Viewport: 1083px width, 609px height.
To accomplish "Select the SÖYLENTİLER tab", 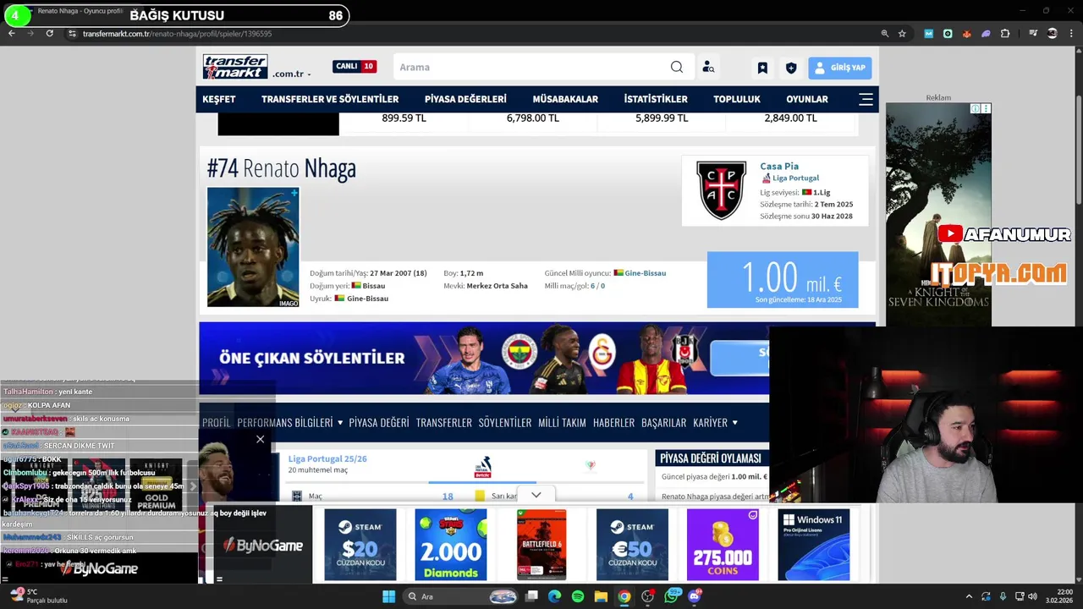I will coord(505,422).
